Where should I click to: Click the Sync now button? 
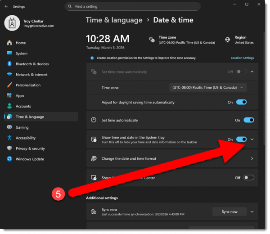[x=229, y=211]
